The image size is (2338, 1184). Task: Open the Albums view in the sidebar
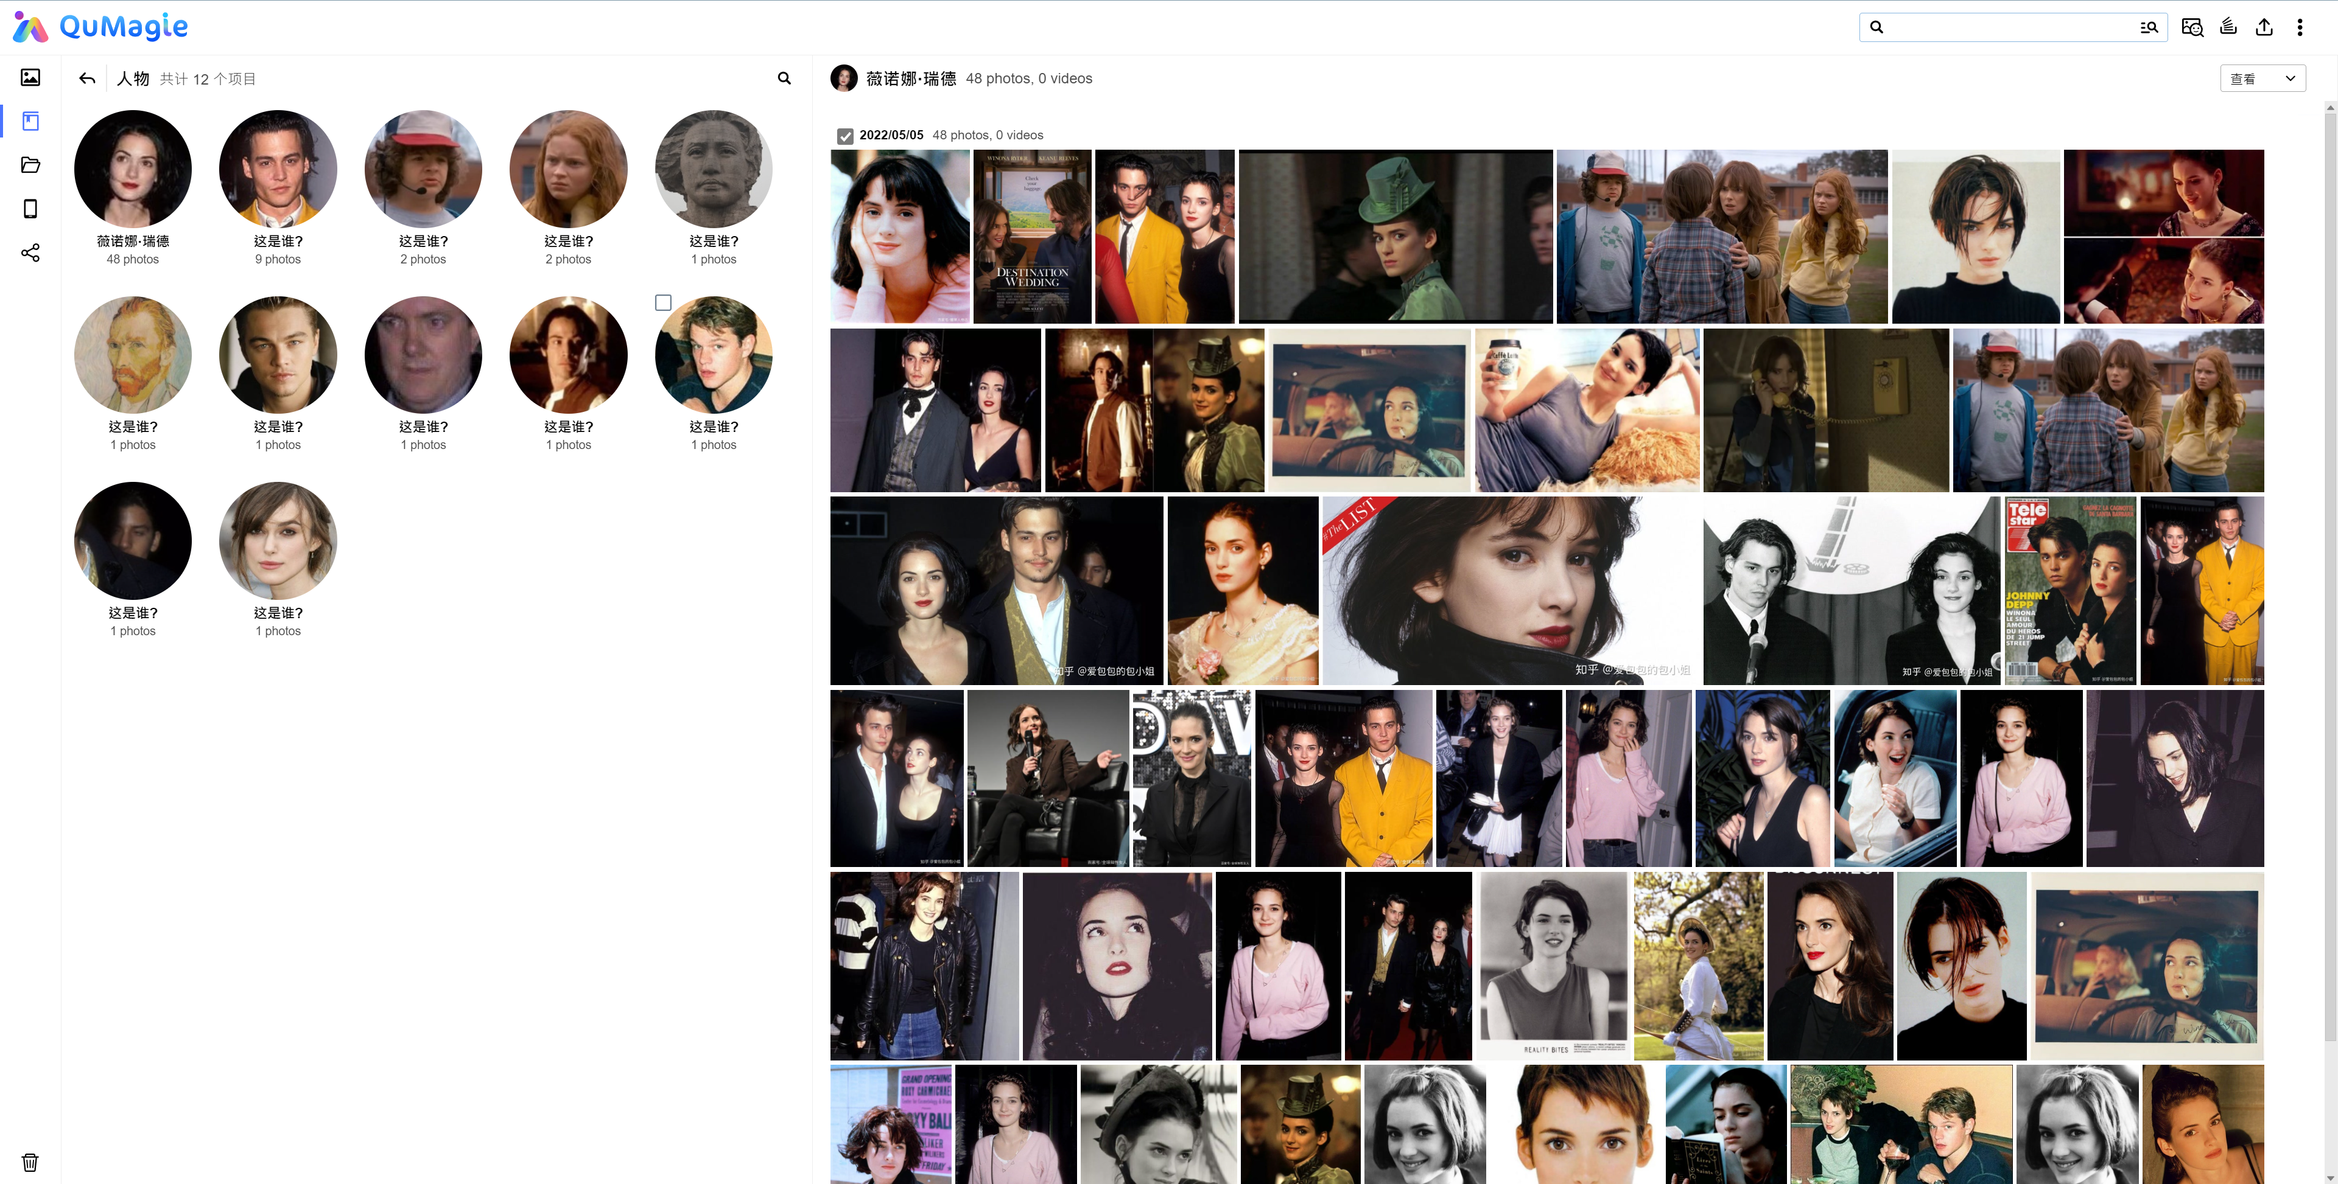(30, 120)
